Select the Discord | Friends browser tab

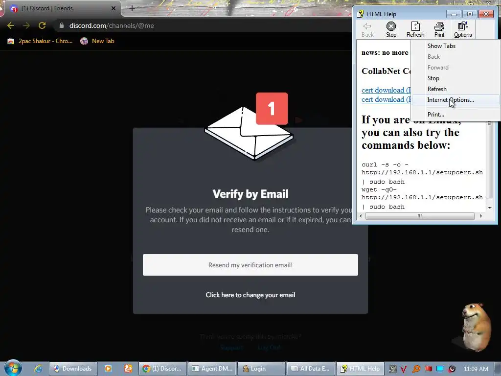(62, 8)
